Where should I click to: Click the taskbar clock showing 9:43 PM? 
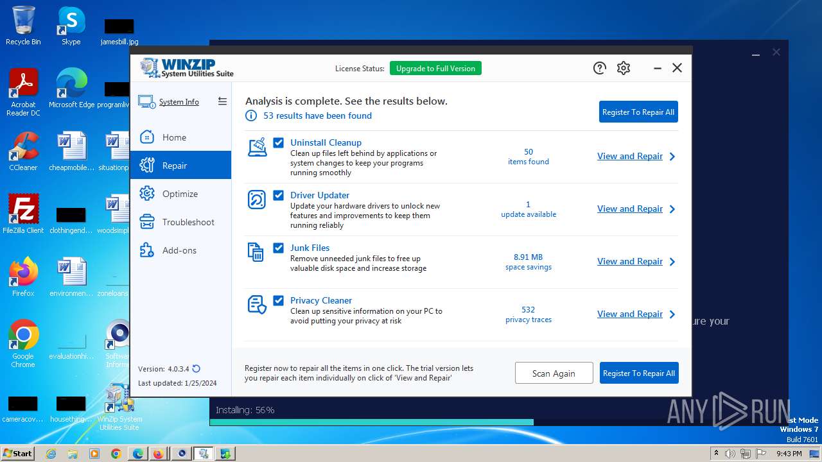coord(789,454)
